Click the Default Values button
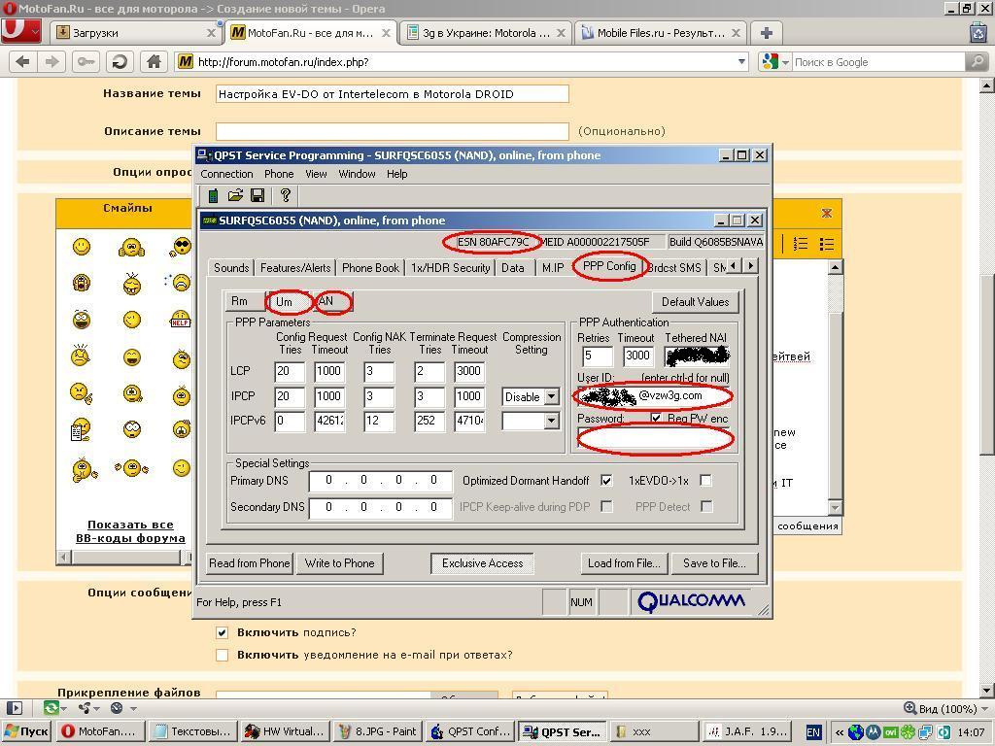Image resolution: width=995 pixels, height=746 pixels. (696, 302)
